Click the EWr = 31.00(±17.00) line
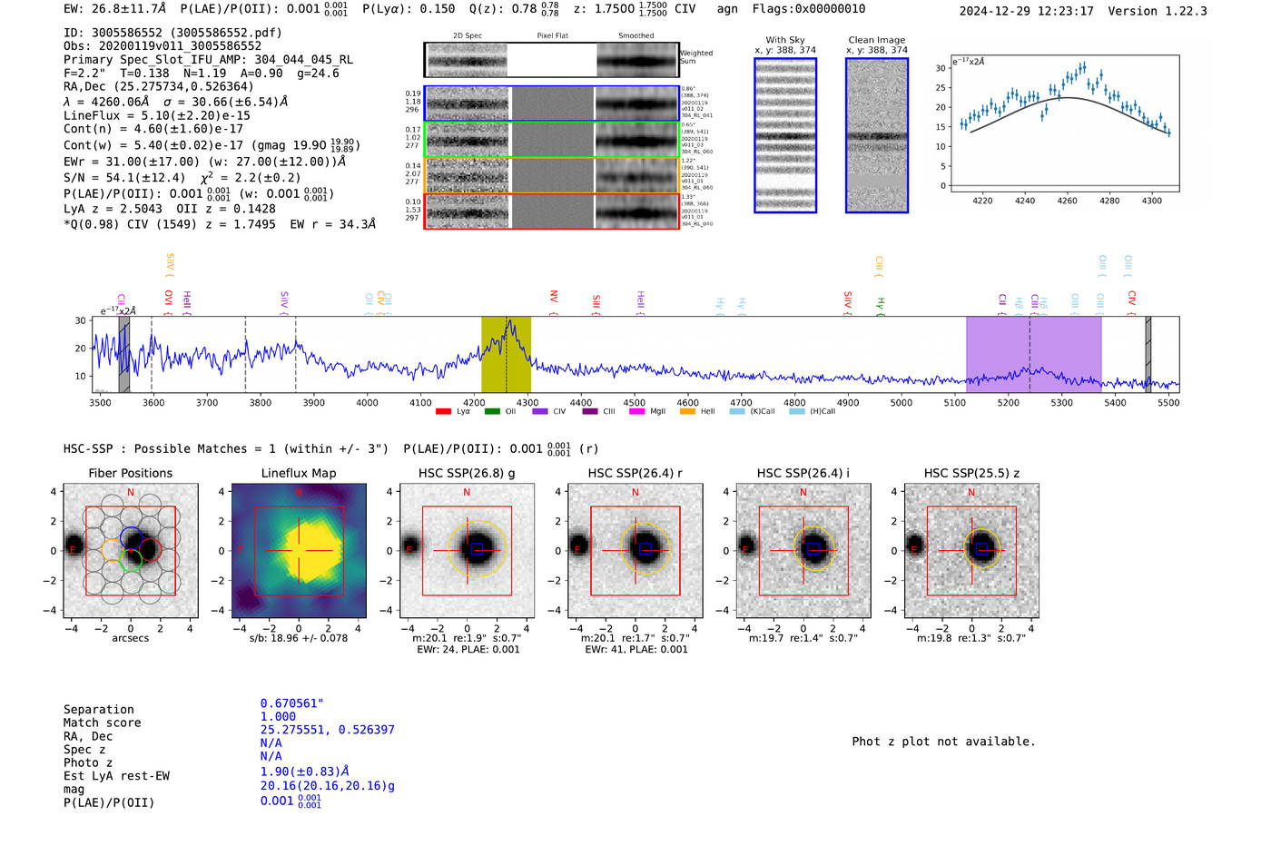Image resolution: width=1271 pixels, height=865 pixels. coord(204,162)
